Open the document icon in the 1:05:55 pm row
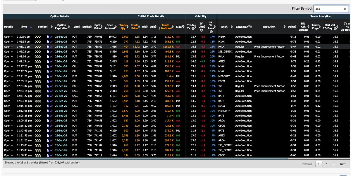 48,42
